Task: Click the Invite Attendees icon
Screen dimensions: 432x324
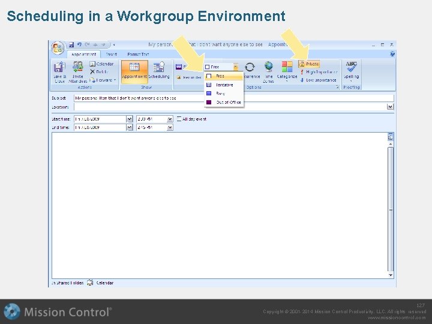Action: [77, 67]
